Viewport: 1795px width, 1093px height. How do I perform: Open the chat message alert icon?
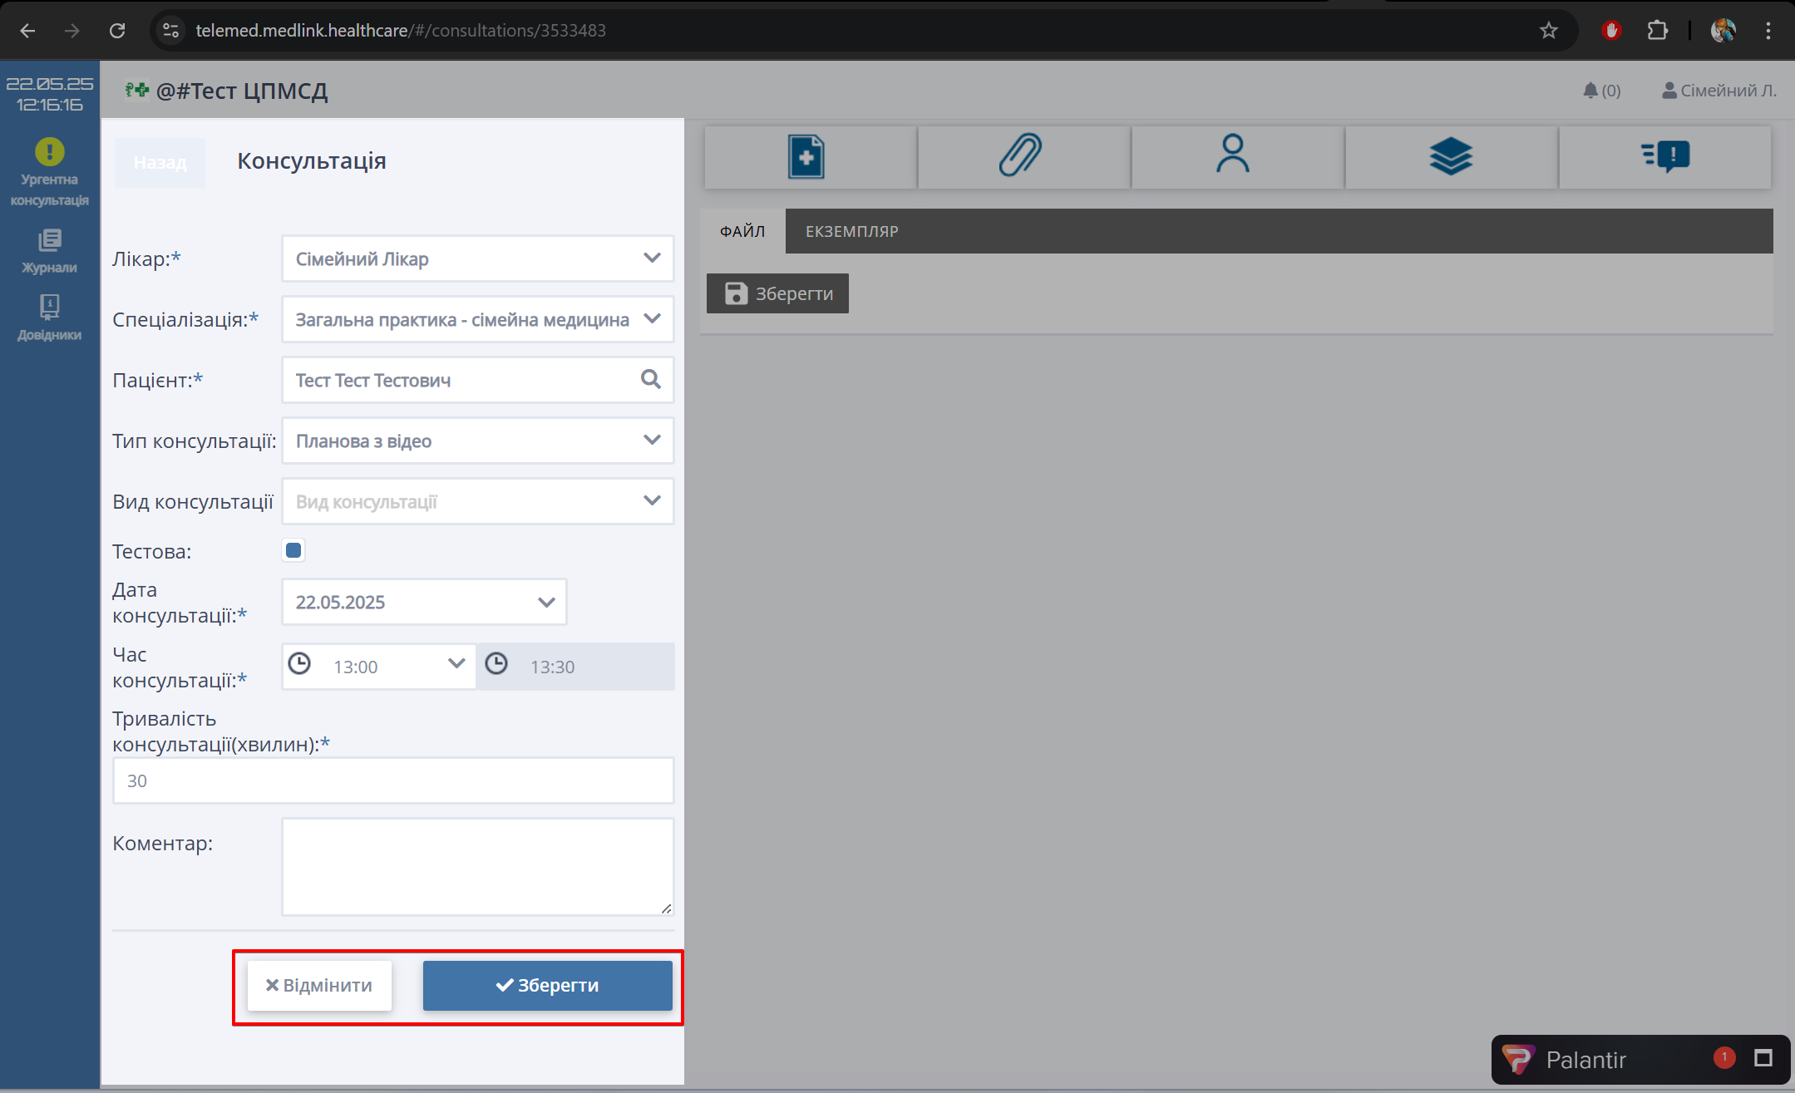(1665, 157)
